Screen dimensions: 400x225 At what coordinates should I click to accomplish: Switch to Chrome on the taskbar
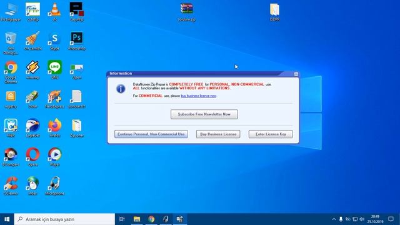click(x=151, y=219)
